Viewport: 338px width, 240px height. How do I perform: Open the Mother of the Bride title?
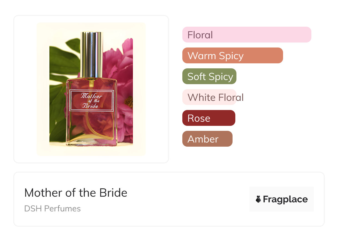tap(76, 192)
